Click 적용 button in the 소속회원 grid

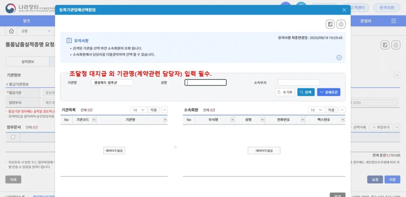point(330,110)
